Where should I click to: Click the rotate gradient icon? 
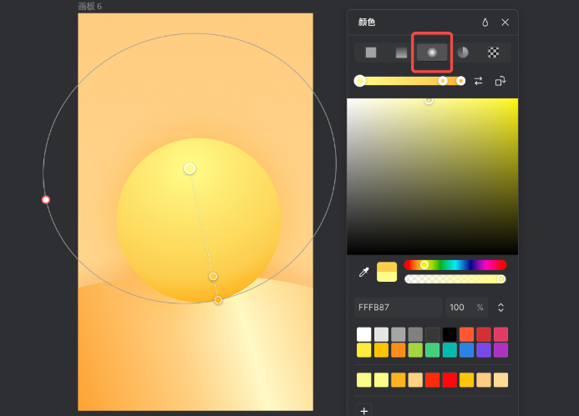point(500,81)
